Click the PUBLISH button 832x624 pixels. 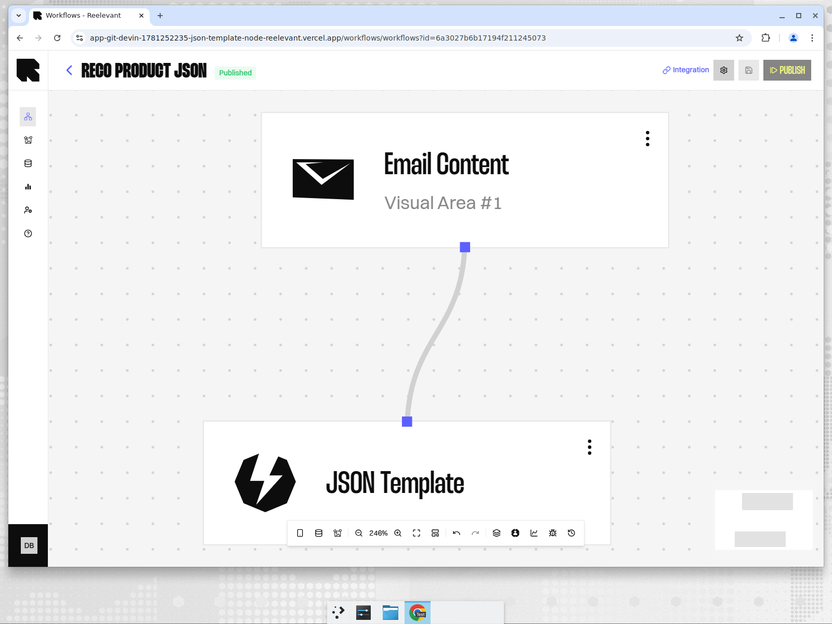point(787,70)
